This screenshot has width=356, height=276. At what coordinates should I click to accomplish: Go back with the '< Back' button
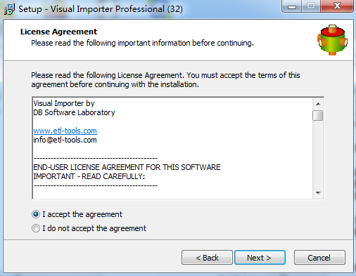coord(207,258)
